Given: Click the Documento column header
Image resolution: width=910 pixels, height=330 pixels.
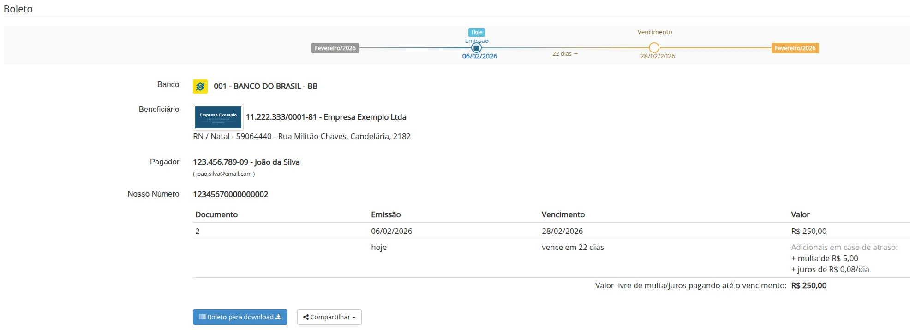Looking at the screenshot, I should (x=216, y=214).
